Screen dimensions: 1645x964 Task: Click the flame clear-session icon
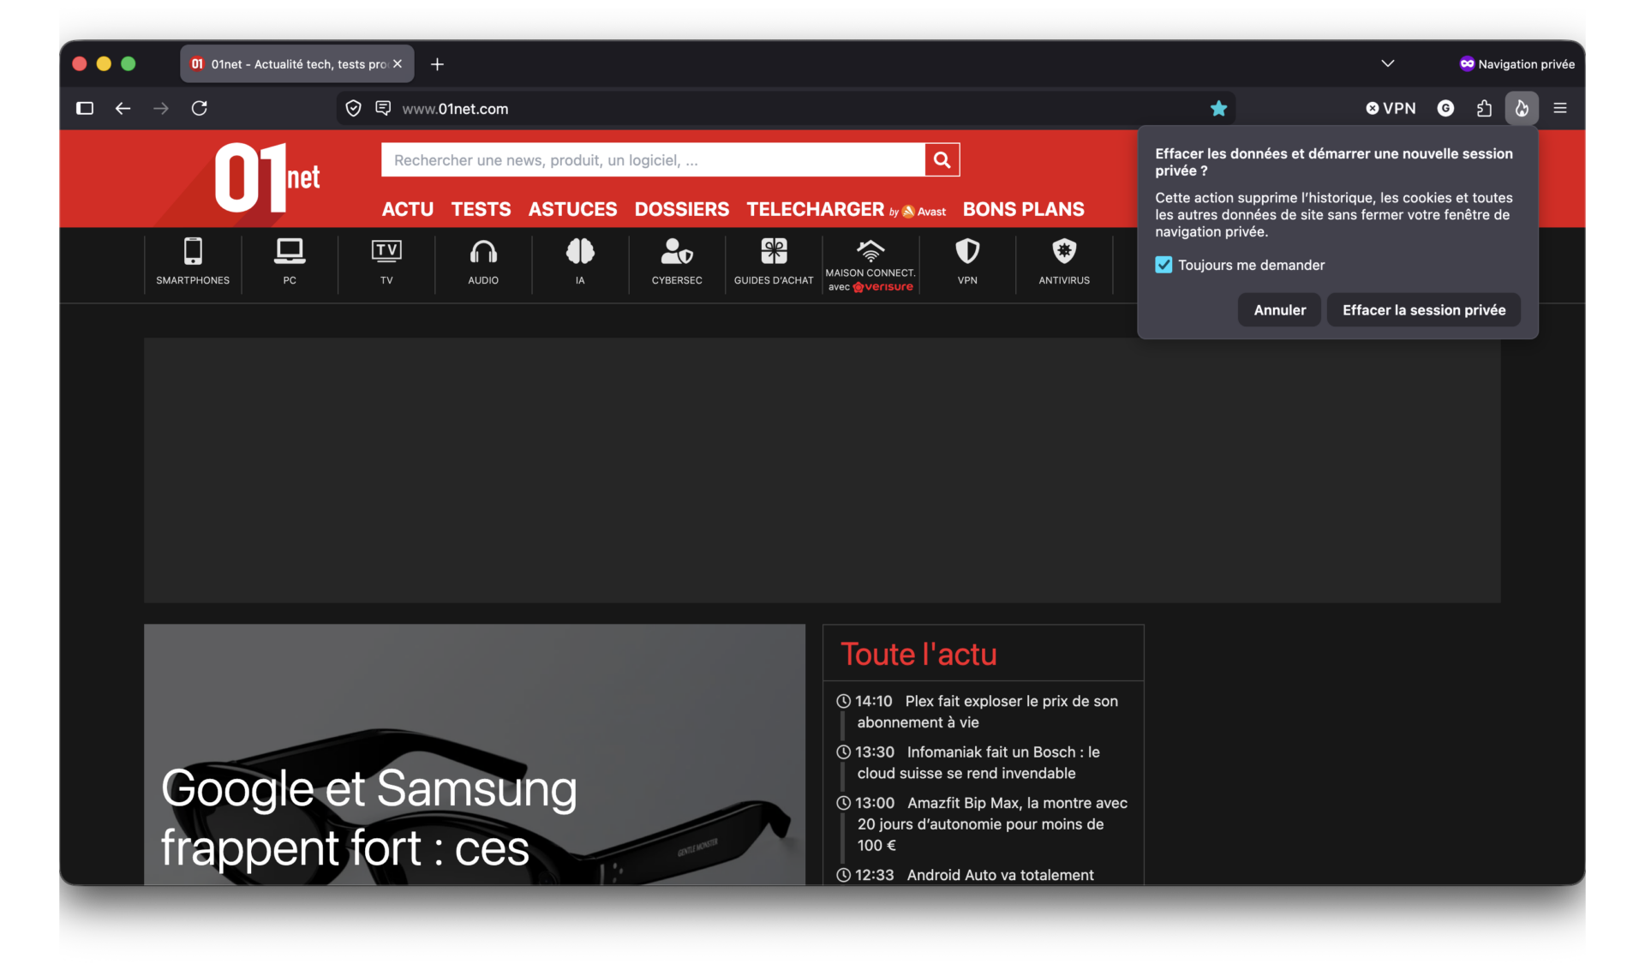(1522, 108)
